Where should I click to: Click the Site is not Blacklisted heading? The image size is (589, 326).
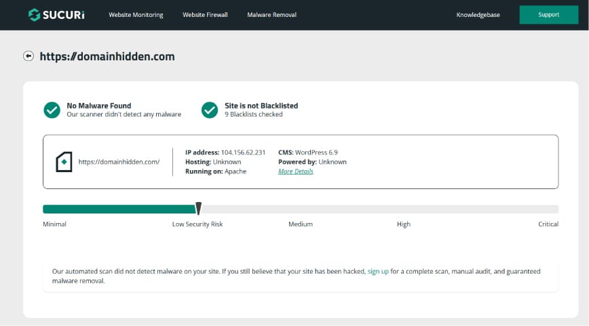[261, 106]
